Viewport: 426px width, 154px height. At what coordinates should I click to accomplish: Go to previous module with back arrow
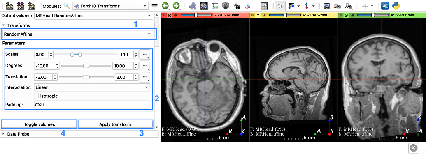pos(165,6)
